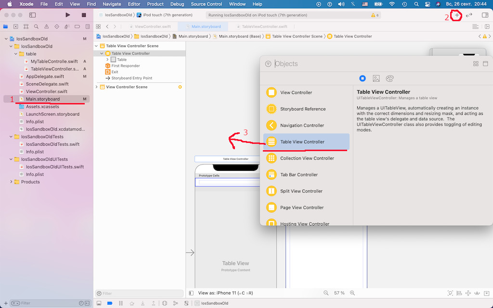Screen dimensions: 493x308
Task: Open the Breakpoint navigator
Action: [x=78, y=27]
